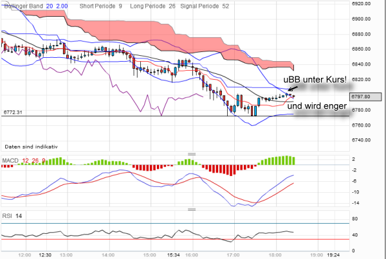Click the 6820.00 price axis label
Screen dimensions: 386x259
click(x=362, y=80)
